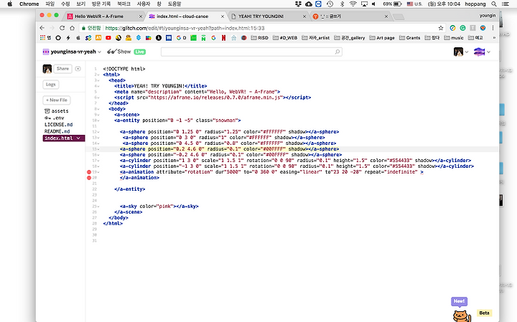The height and width of the screenshot is (322, 517).
Task: Click the .env key icon
Action: [47, 118]
